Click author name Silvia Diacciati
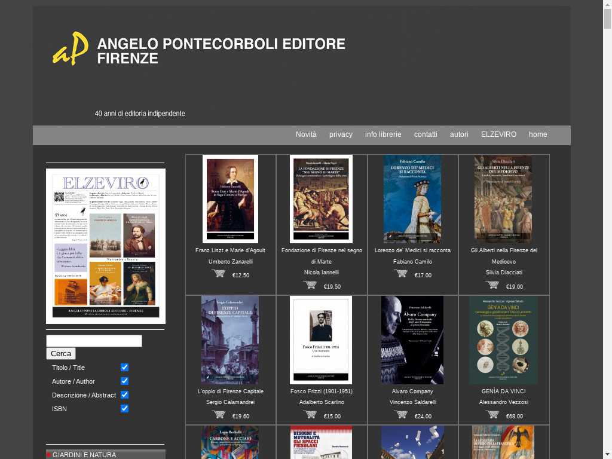The height and width of the screenshot is (459, 612). (503, 273)
